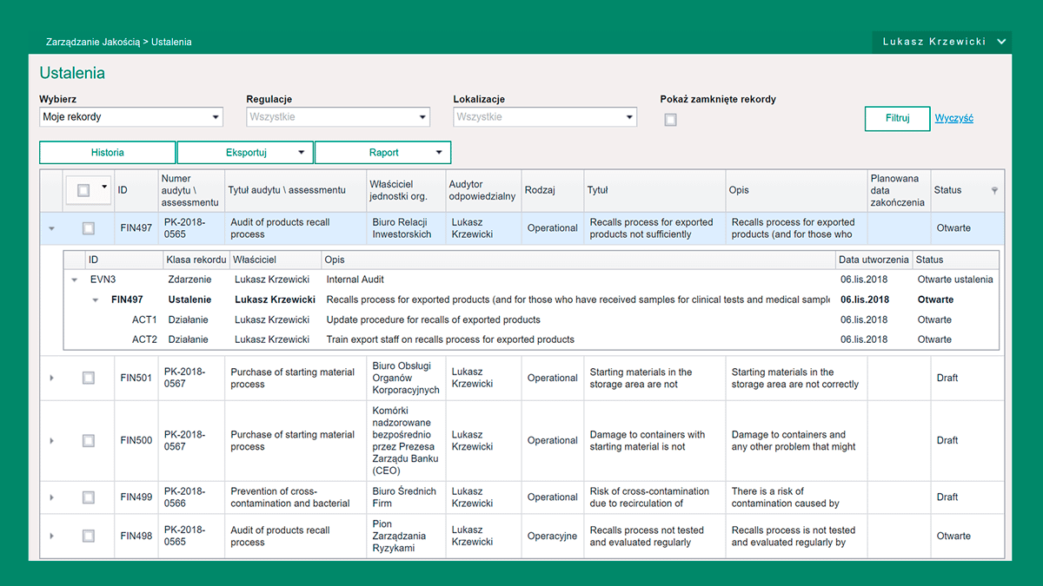Tick the checkbox for row FIN497
The height and width of the screenshot is (586, 1043).
tap(88, 228)
